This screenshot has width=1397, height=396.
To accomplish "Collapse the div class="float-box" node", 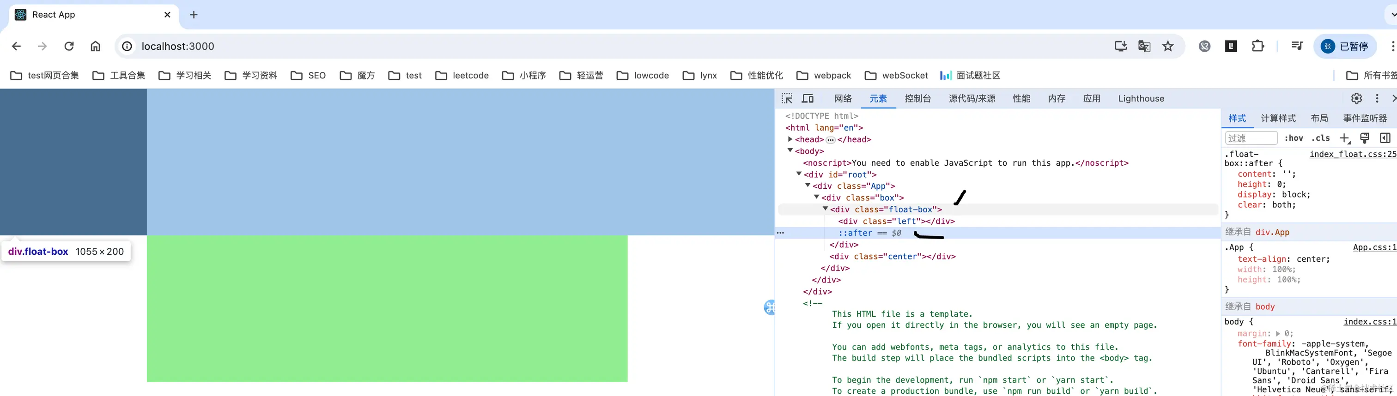I will pos(825,209).
